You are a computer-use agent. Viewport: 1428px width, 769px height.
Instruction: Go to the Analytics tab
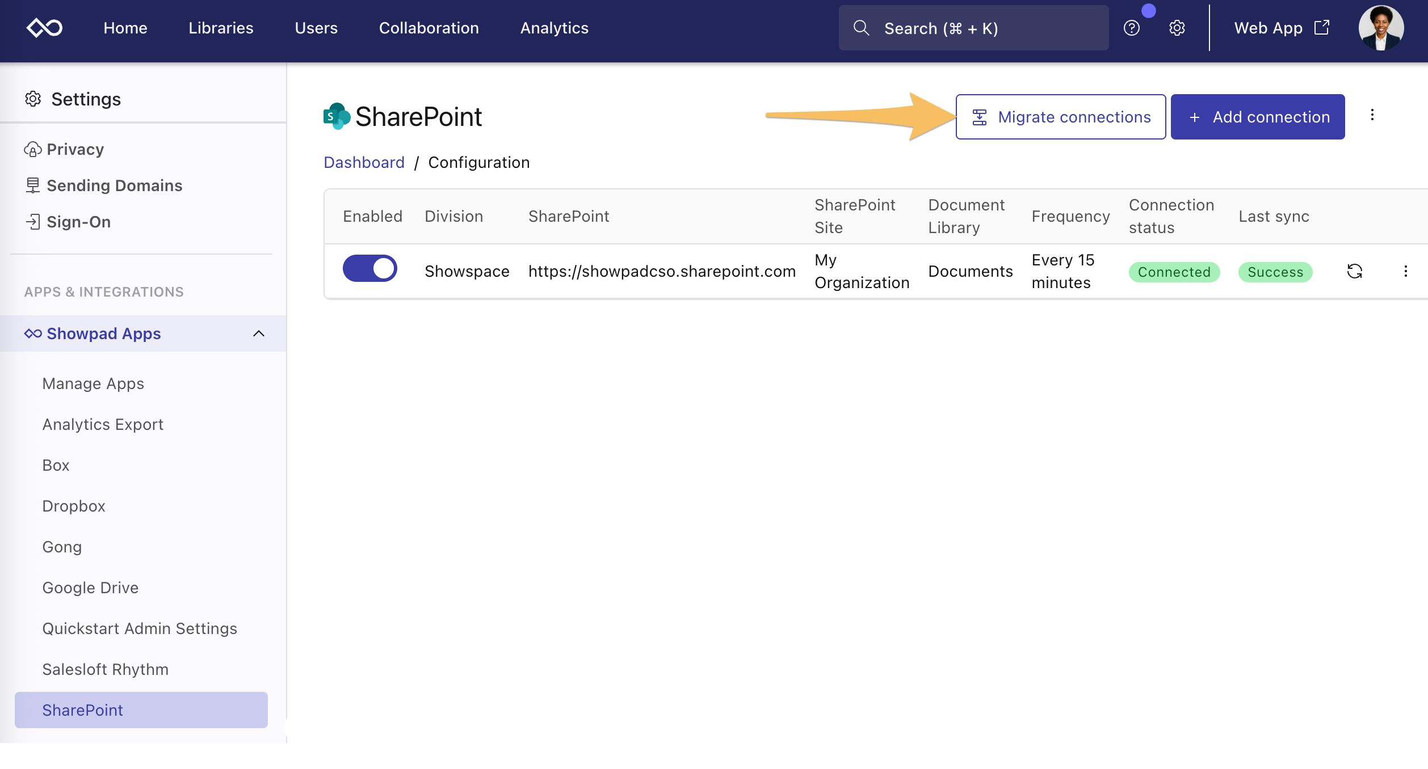pyautogui.click(x=554, y=28)
